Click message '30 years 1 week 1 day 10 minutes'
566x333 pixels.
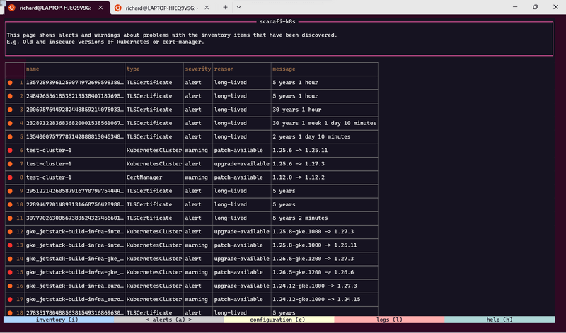point(325,123)
